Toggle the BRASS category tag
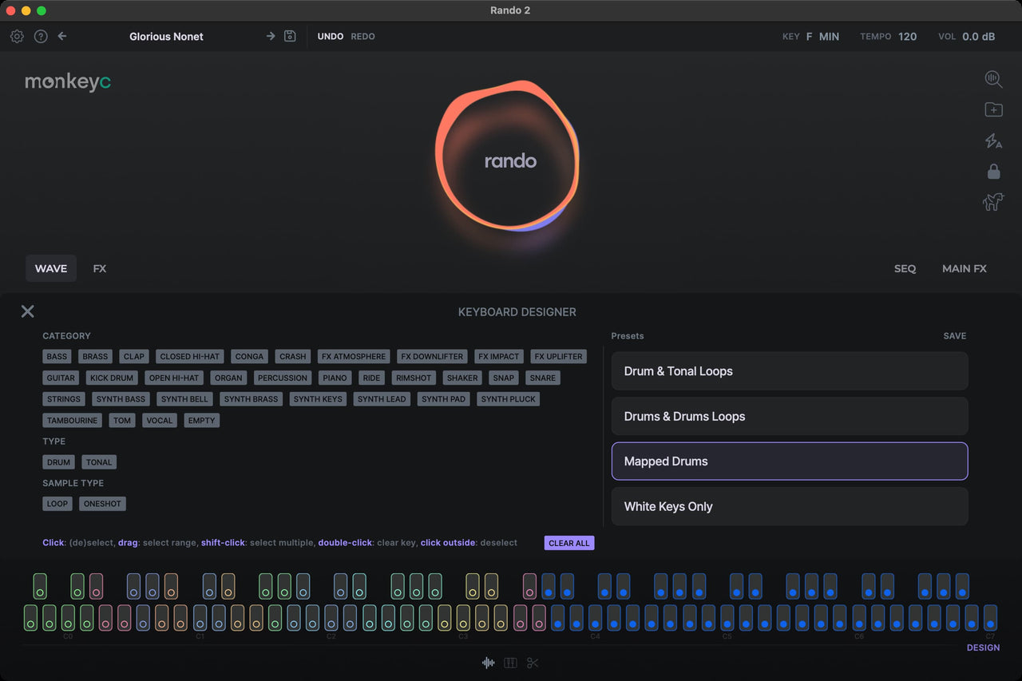Viewport: 1022px width, 681px height. [x=95, y=357]
